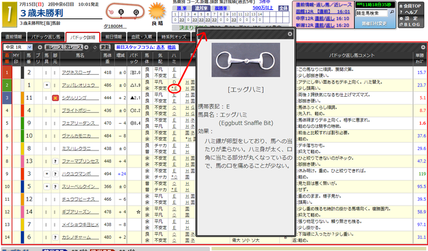Open horse アグネスローザ
This screenshot has height=251, width=428.
(x=80, y=73)
